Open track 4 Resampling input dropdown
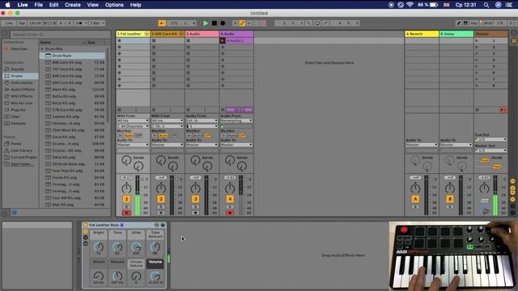 point(236,120)
